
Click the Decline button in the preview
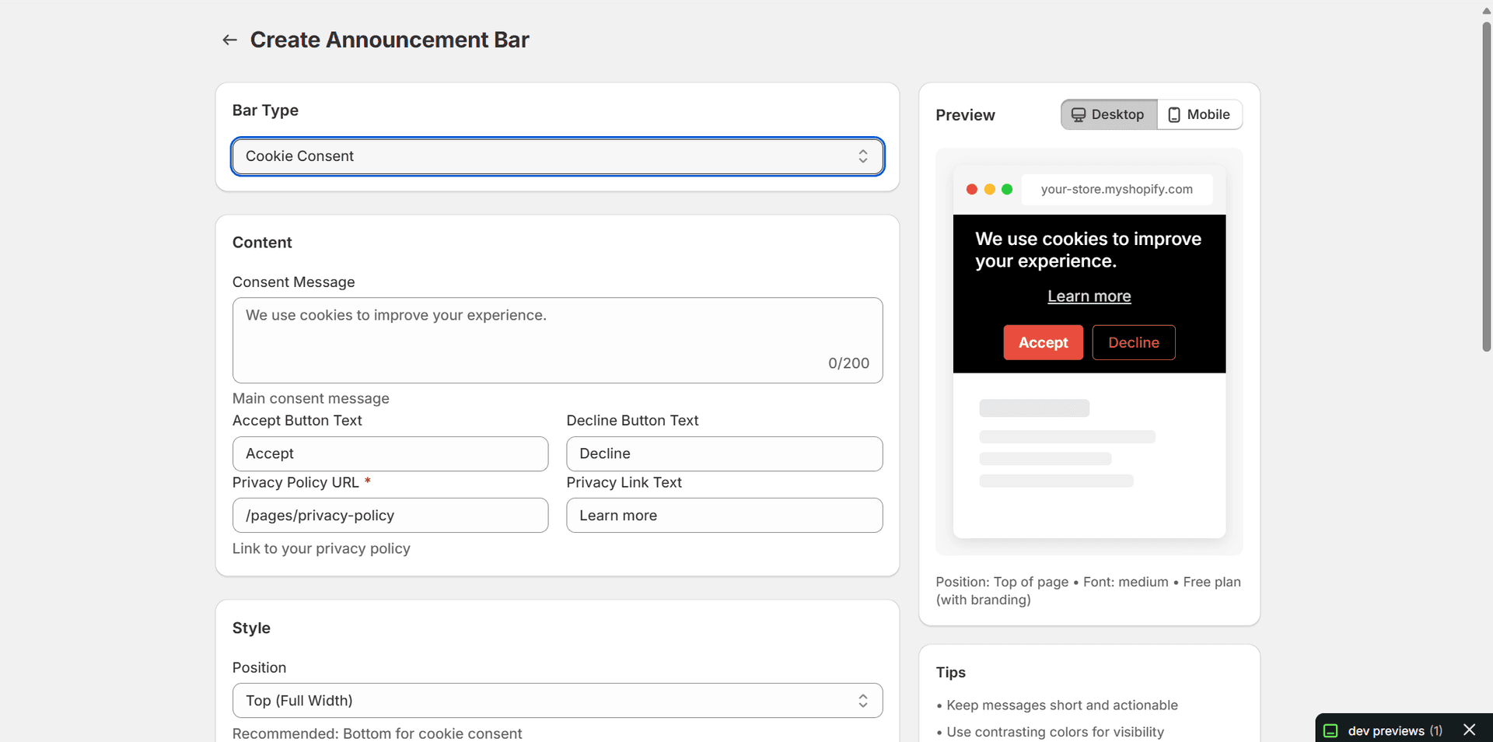click(x=1134, y=342)
